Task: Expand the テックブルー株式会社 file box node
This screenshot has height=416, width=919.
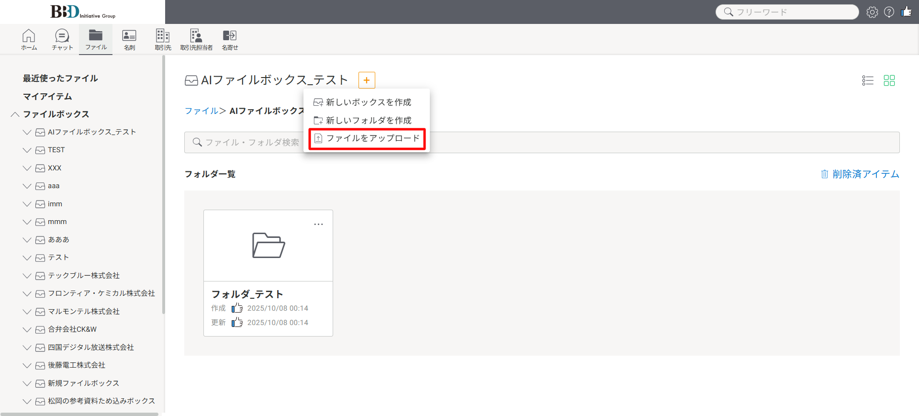Action: tap(27, 276)
